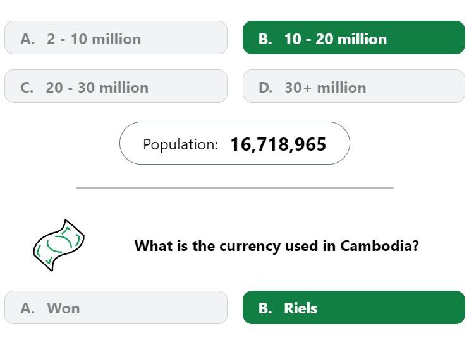Choose the Won currency answer
The width and height of the screenshot is (469, 338).
point(116,307)
